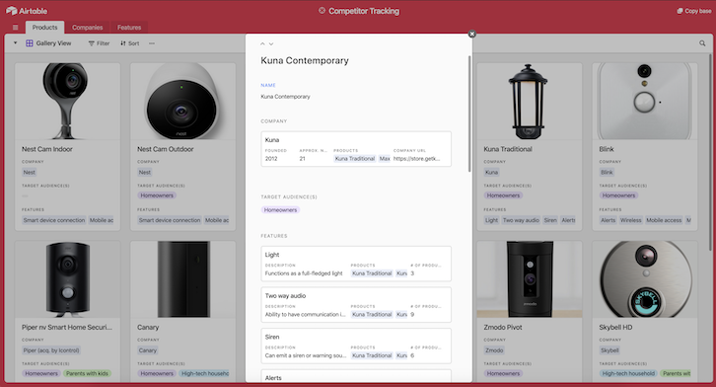Click the record dialog vertical scrollbar
This screenshot has width=716, height=387.
469,114
